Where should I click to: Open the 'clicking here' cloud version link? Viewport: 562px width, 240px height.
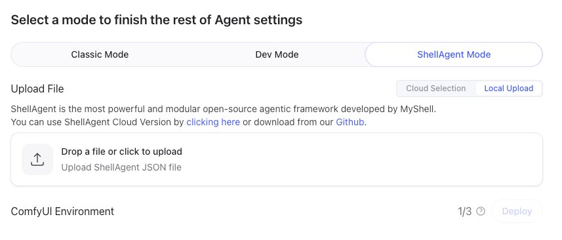coord(213,122)
